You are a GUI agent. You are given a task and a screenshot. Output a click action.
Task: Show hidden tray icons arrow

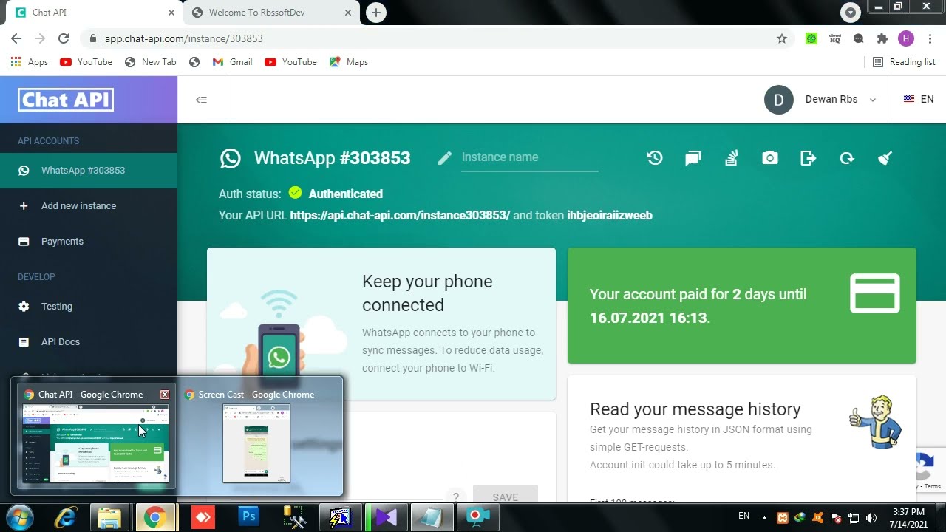pos(764,518)
